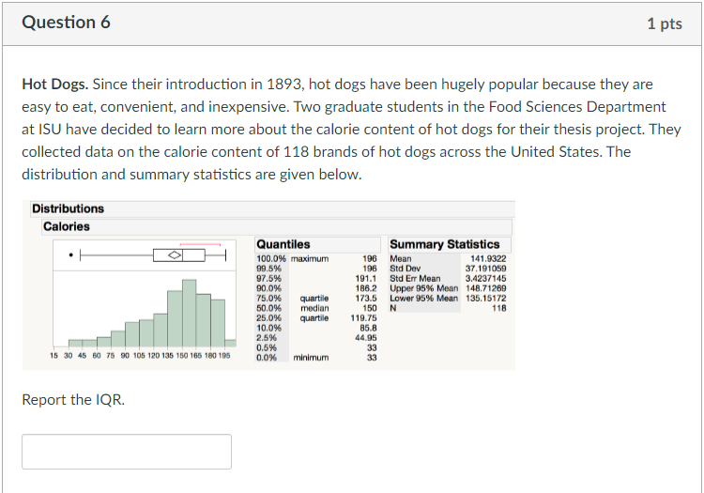Click the Distributions panel header
Screen dimensions: 704x493
tap(272, 208)
